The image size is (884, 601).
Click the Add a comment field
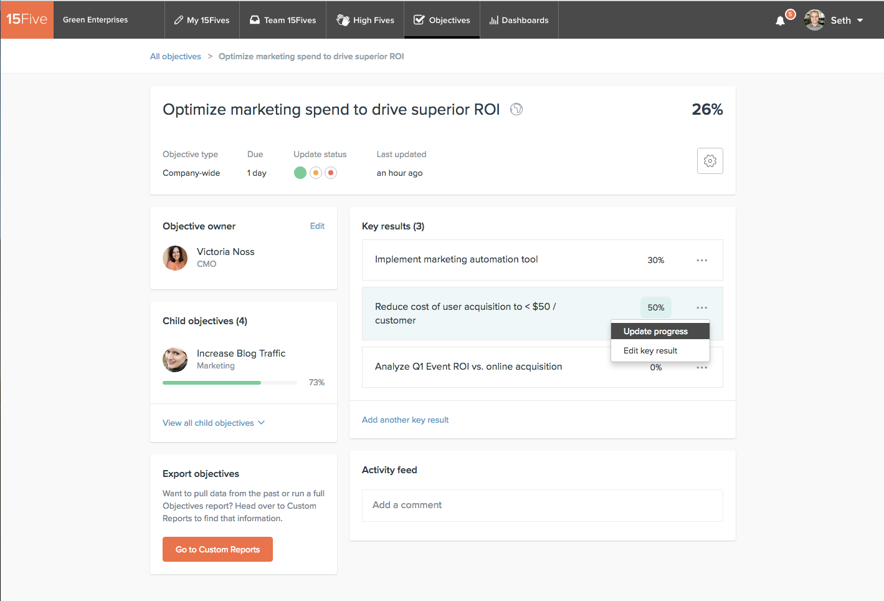click(x=543, y=505)
